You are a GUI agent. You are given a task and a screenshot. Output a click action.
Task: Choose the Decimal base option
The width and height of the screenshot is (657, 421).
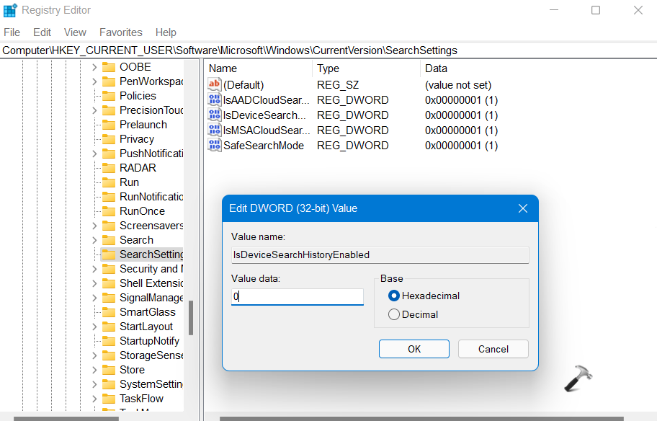(394, 314)
